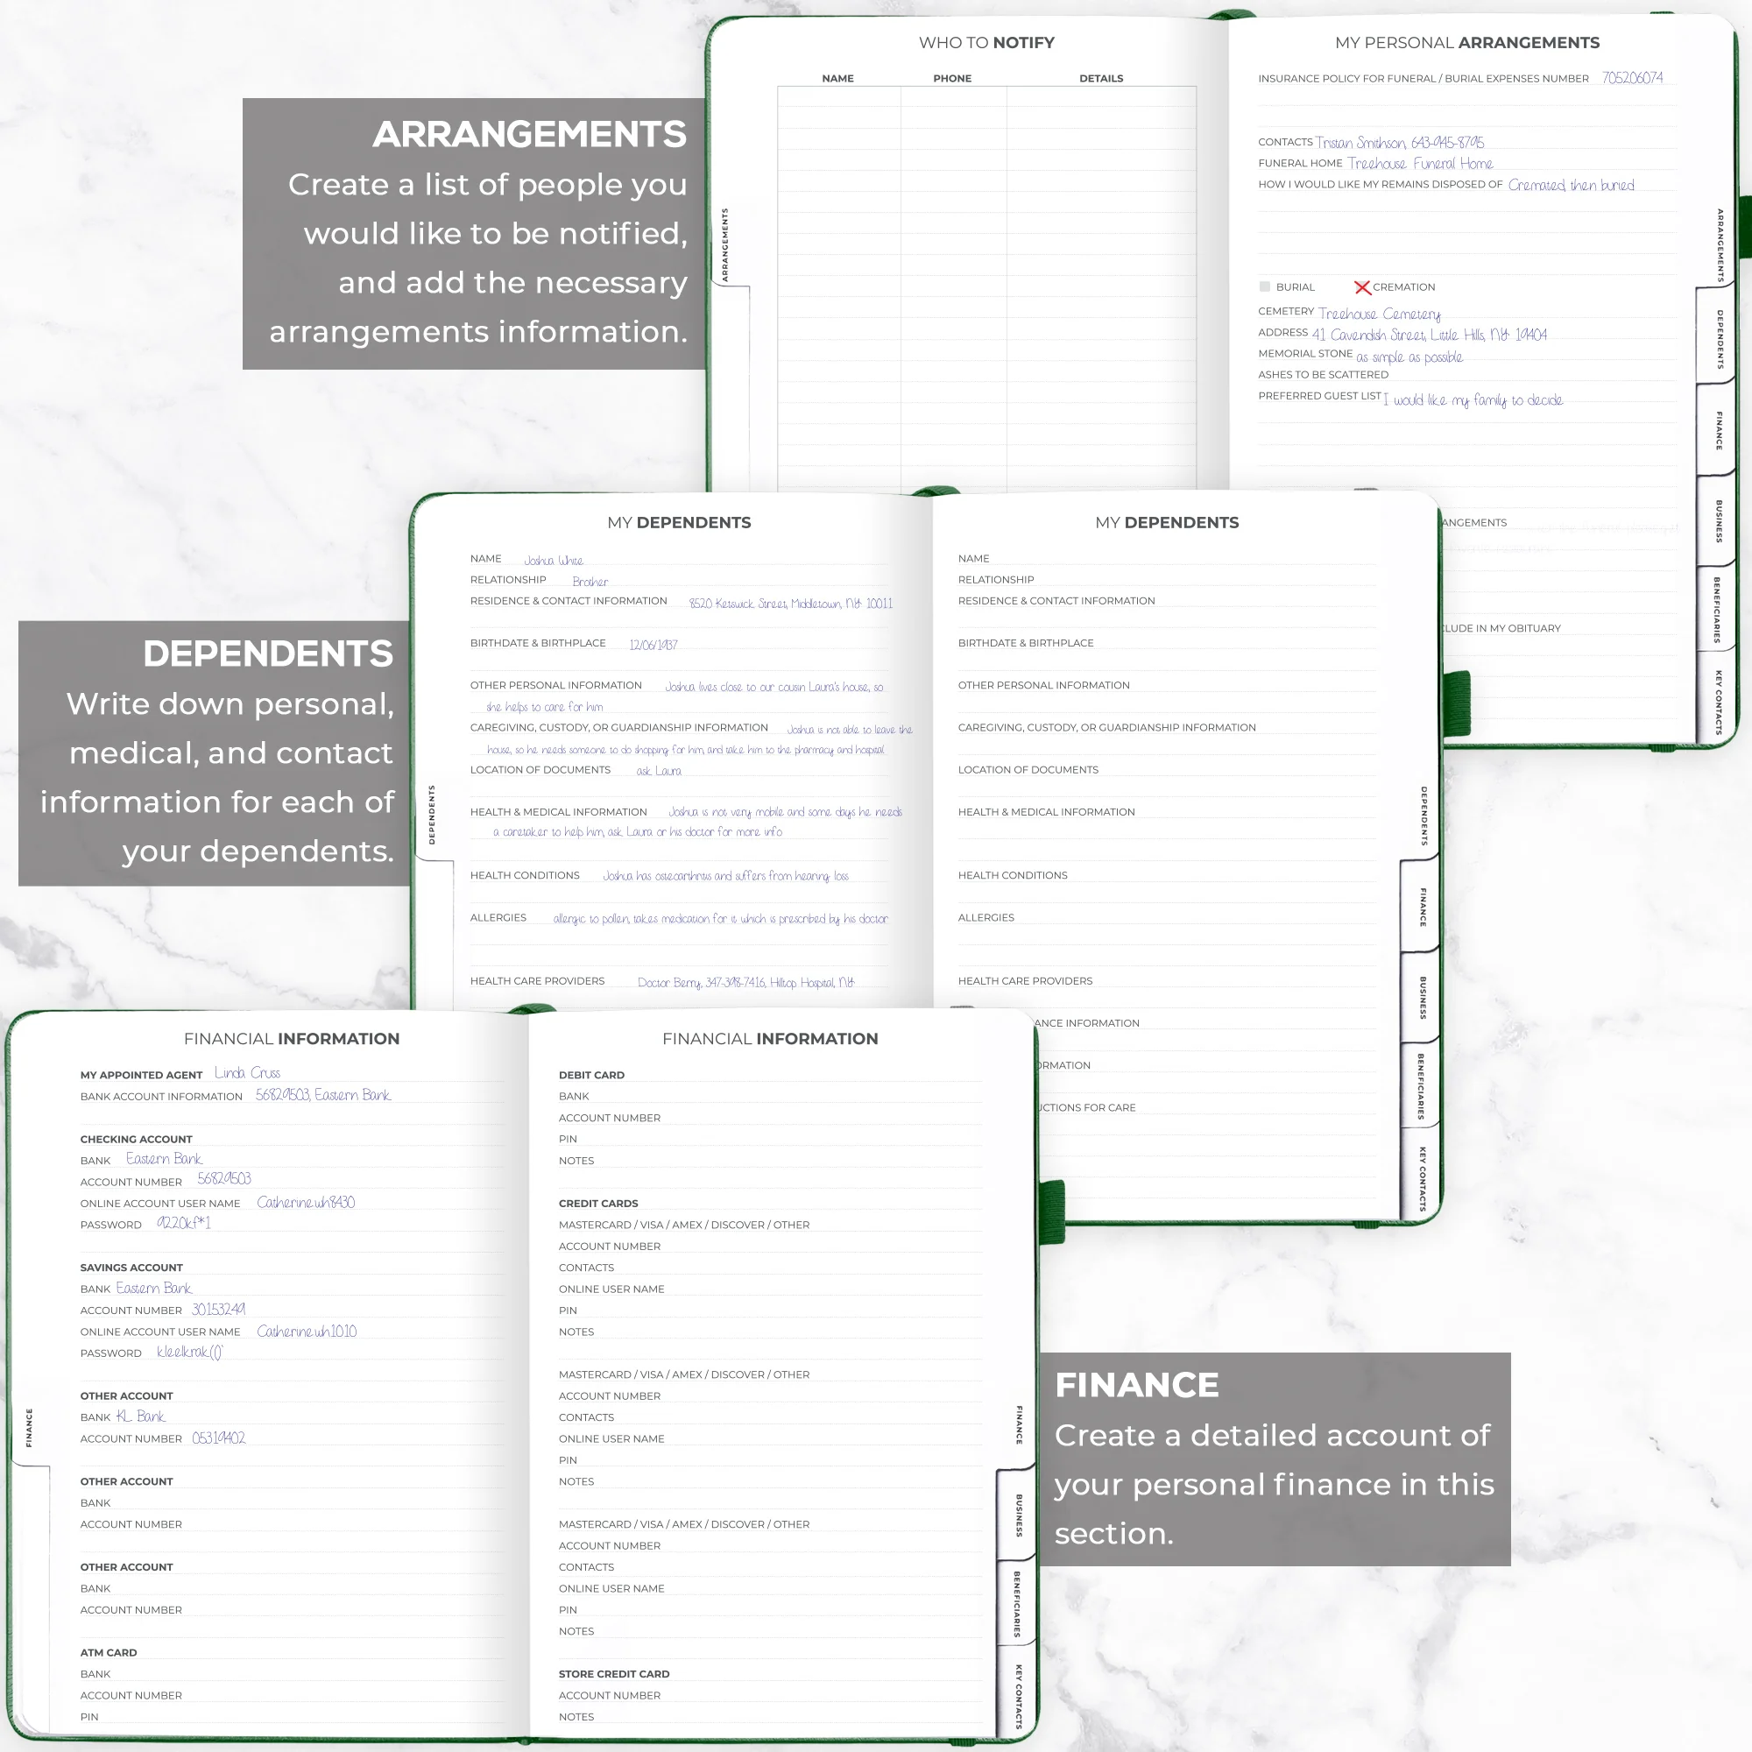Click the ARRANGEMENTS gray caption box
The width and height of the screenshot is (1752, 1752).
pyautogui.click(x=474, y=233)
